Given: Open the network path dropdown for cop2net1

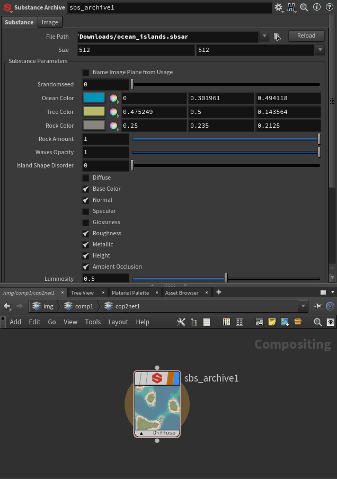Looking at the screenshot, I should (303, 306).
